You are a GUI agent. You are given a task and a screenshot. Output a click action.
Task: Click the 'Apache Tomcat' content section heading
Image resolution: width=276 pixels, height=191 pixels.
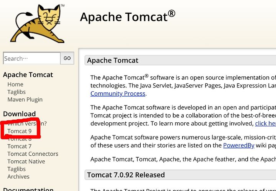pos(113,60)
